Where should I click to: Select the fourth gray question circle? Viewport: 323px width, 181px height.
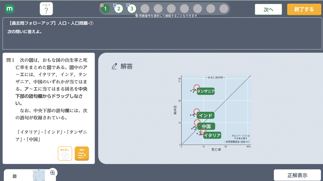184,9
